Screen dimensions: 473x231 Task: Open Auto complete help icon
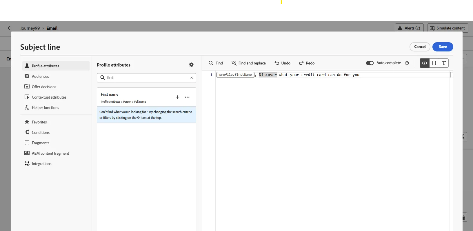pos(407,63)
